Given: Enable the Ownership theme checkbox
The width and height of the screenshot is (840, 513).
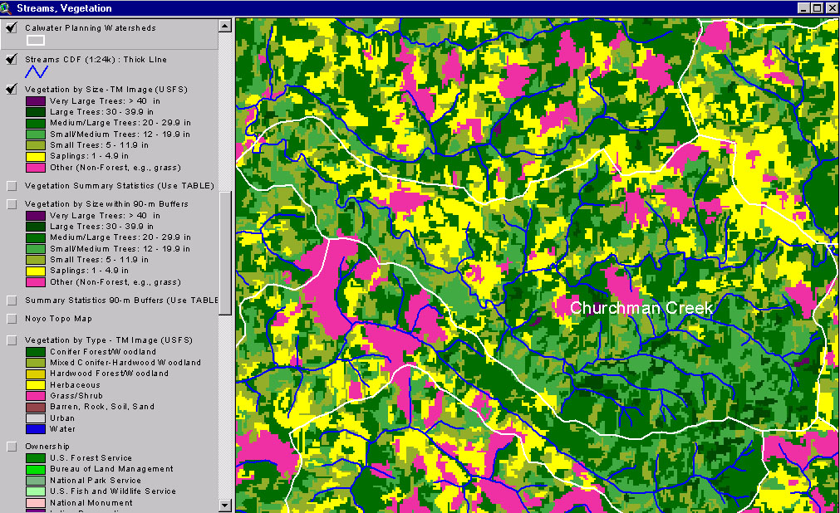Looking at the screenshot, I should tap(12, 447).
